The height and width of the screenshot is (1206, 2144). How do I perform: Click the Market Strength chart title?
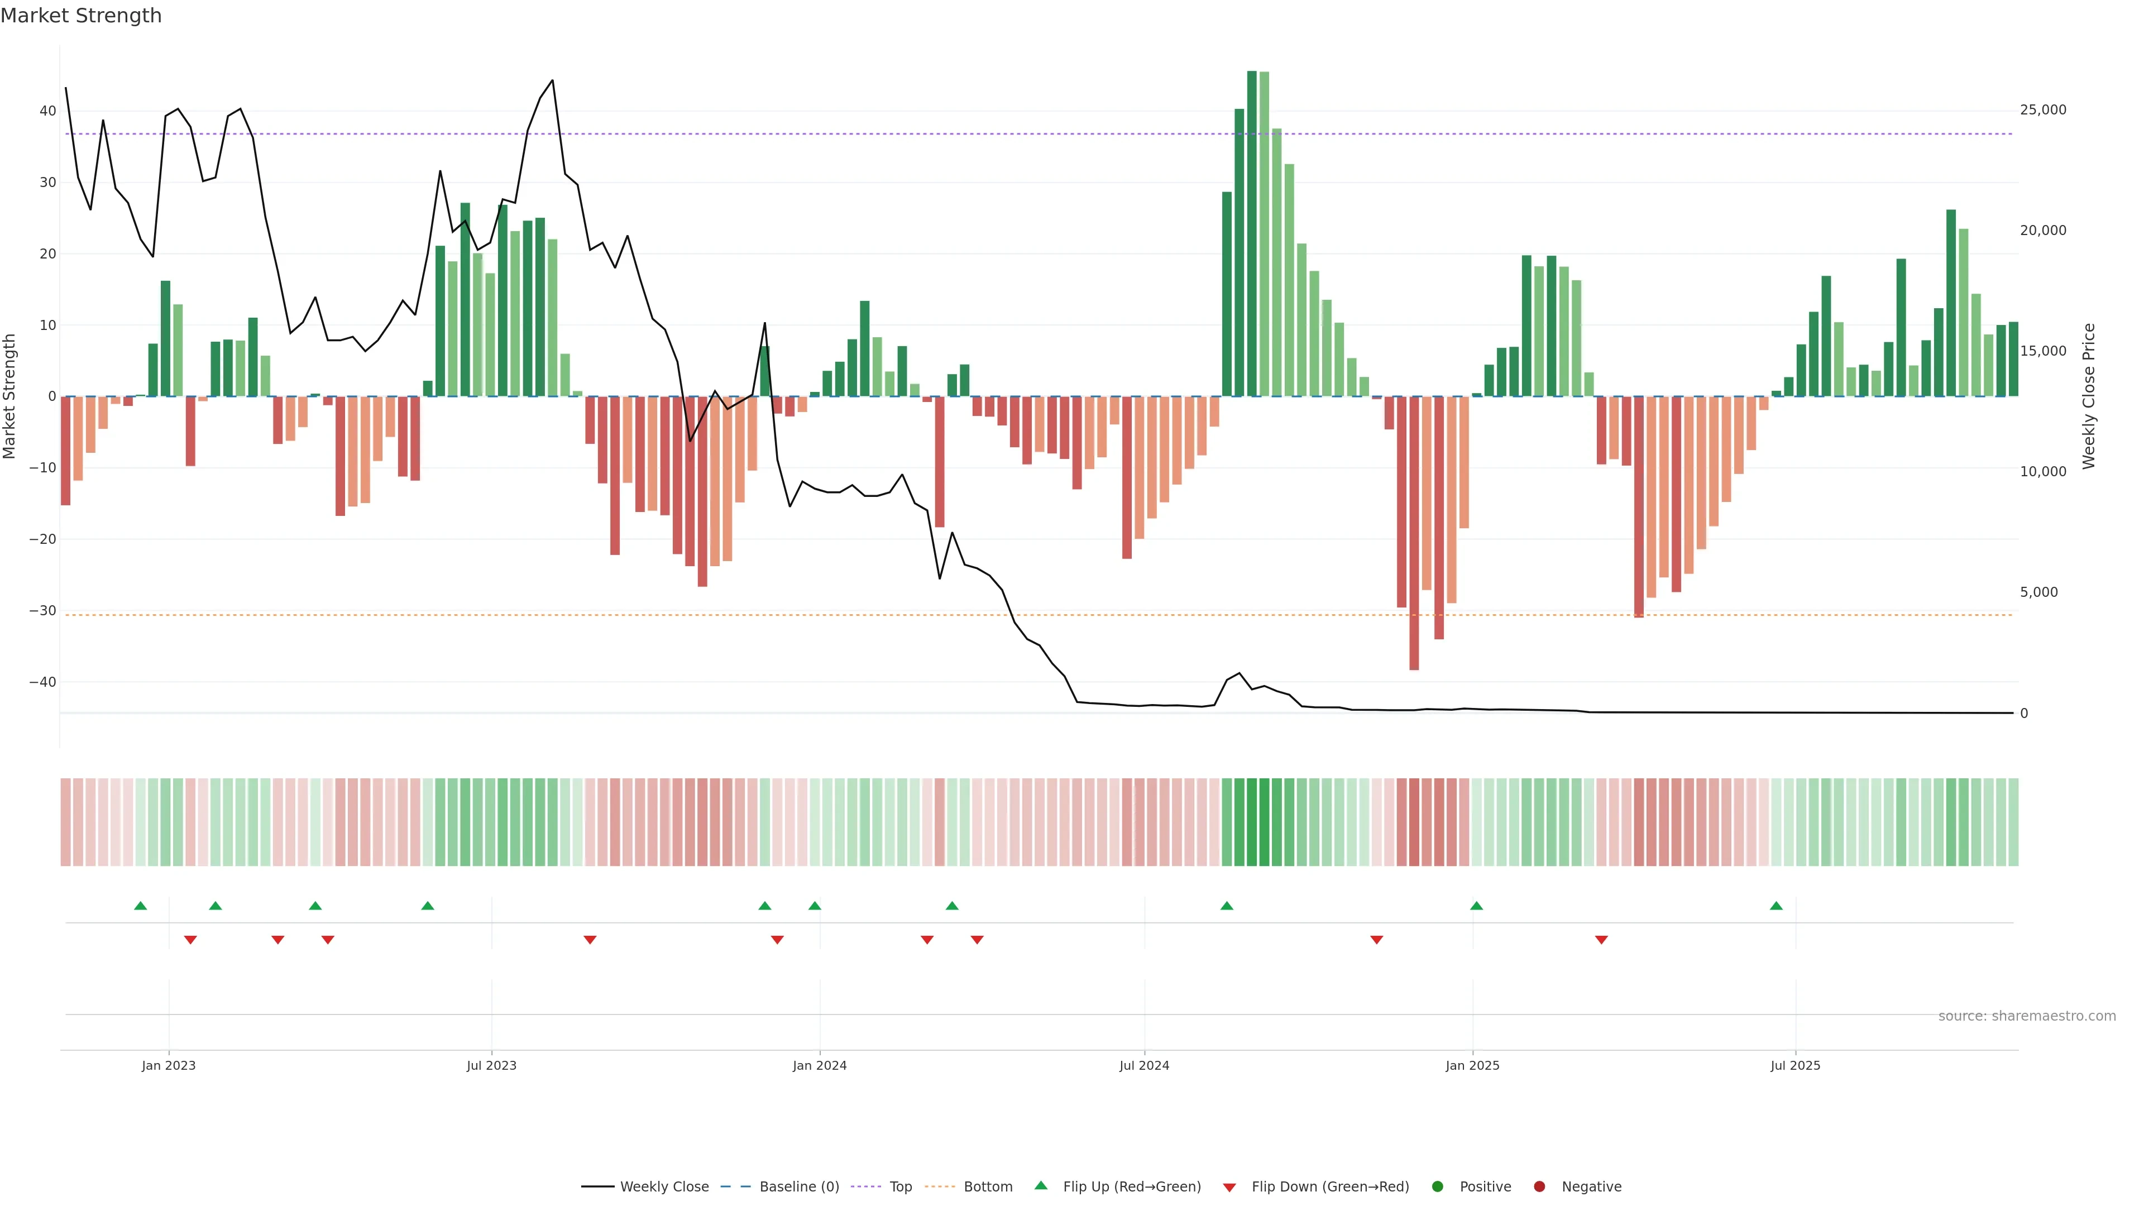81,16
